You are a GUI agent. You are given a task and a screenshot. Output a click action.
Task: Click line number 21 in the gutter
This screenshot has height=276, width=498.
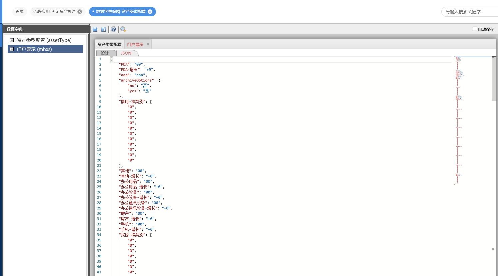click(x=99, y=165)
